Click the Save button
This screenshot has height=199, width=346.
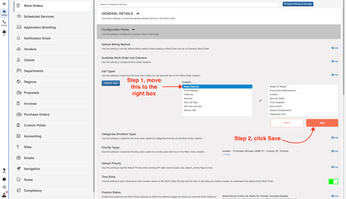[322, 123]
